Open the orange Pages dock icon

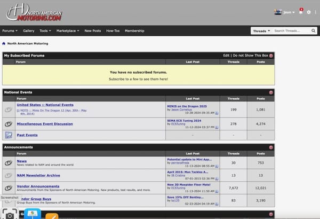point(52,216)
